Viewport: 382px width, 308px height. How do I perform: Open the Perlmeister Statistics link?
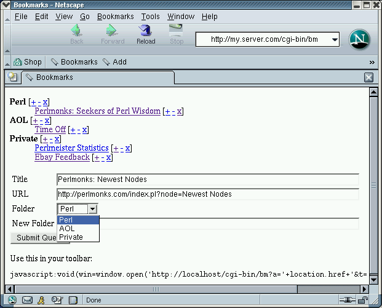point(71,148)
